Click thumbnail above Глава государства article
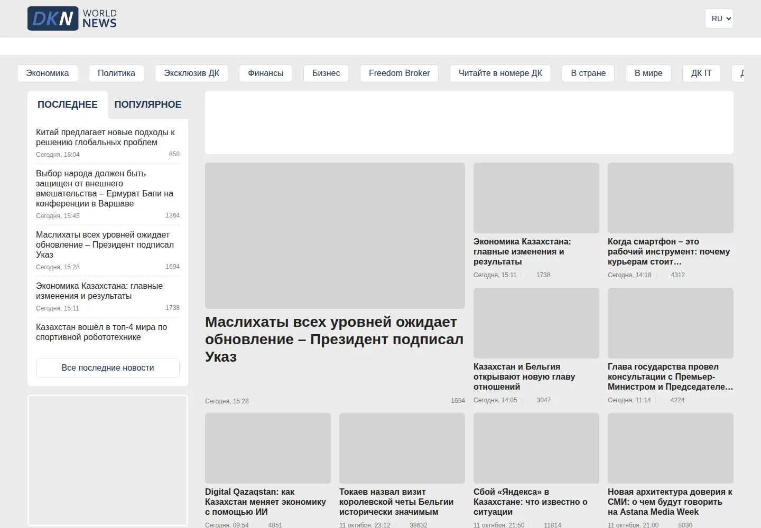The width and height of the screenshot is (761, 528). coord(671,323)
